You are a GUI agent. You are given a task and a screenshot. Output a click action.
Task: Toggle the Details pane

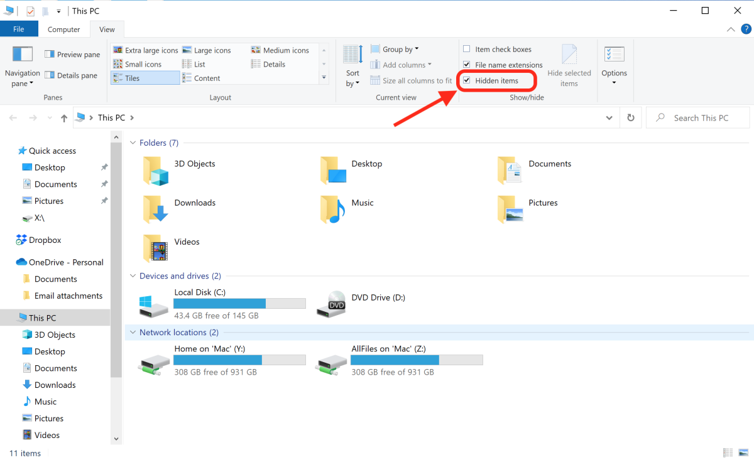point(71,75)
